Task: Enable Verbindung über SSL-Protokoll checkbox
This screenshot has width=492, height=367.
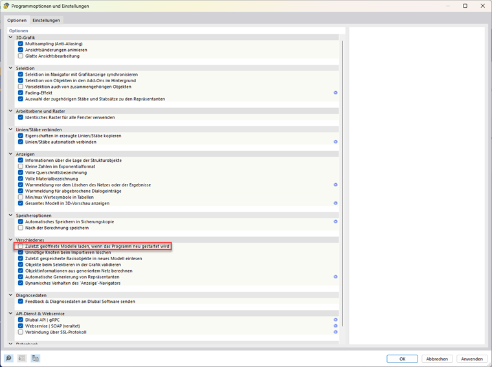Action: coord(21,332)
